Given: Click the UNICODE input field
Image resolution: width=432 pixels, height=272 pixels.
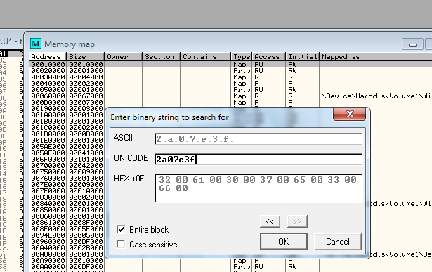Looking at the screenshot, I should click(x=258, y=160).
